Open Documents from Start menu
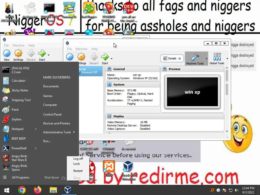This screenshot has height=195, width=260. (x=51, y=86)
